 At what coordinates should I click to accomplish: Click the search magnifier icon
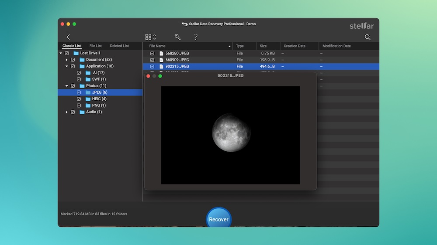(368, 37)
